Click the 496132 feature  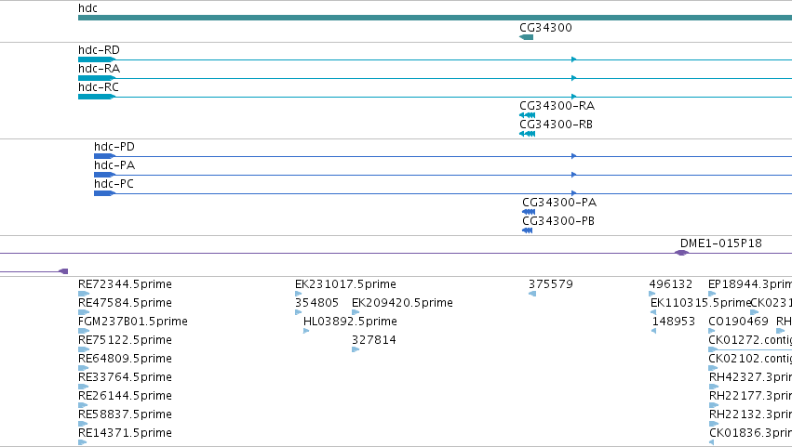[x=652, y=294]
